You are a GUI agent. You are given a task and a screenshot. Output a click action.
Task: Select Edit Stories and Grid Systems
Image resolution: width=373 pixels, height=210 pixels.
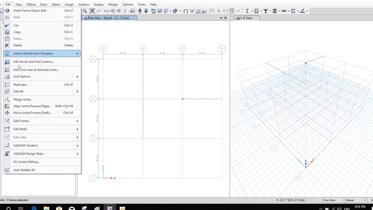(42, 62)
